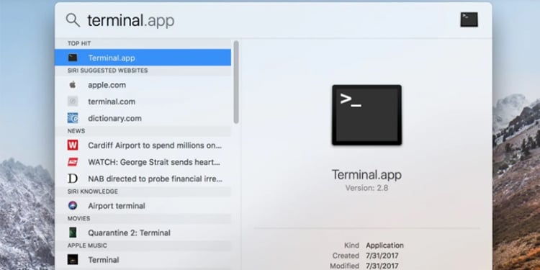
Task: Open the apple.com suggested website
Action: pyautogui.click(x=143, y=85)
